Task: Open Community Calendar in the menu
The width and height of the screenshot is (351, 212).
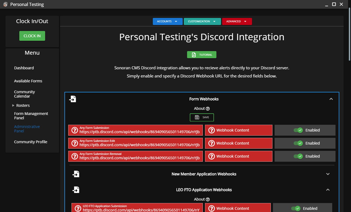Action: point(24,94)
